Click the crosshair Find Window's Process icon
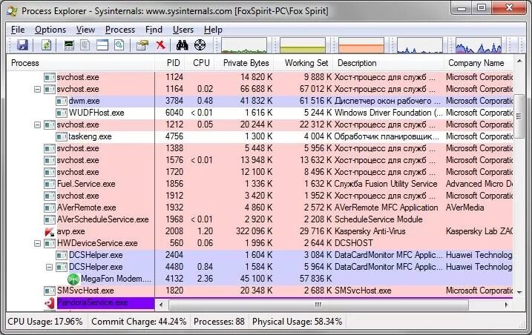 point(200,44)
